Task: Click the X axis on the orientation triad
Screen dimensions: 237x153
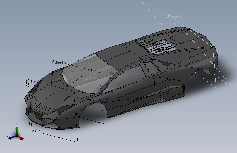Action: point(21,137)
